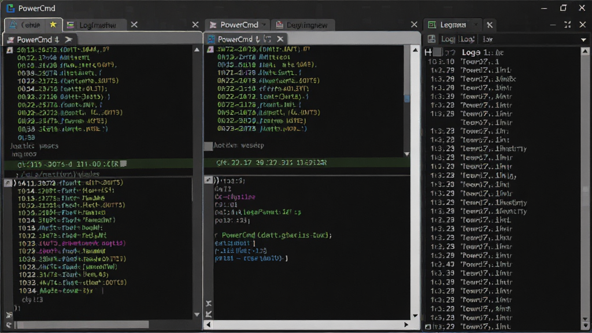This screenshot has height=333, width=592.
Task: Minimize the PowerCmd main window
Action: point(544,8)
